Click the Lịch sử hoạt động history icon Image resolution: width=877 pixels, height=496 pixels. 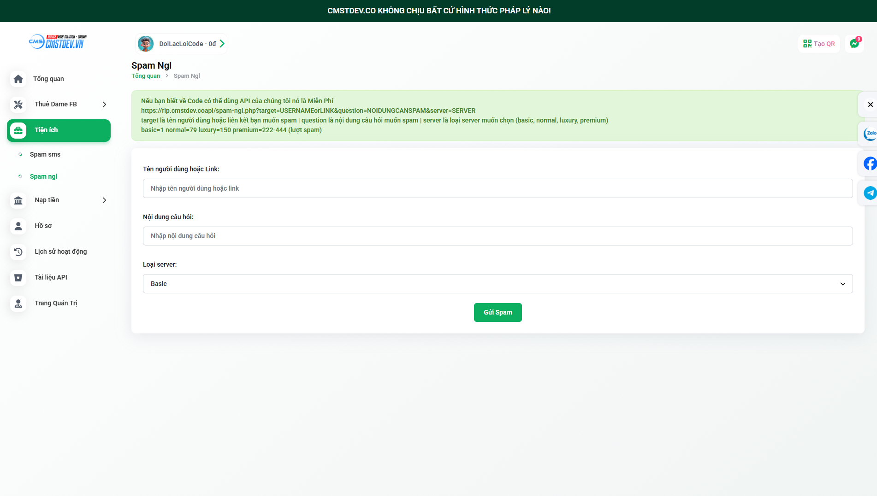point(18,251)
